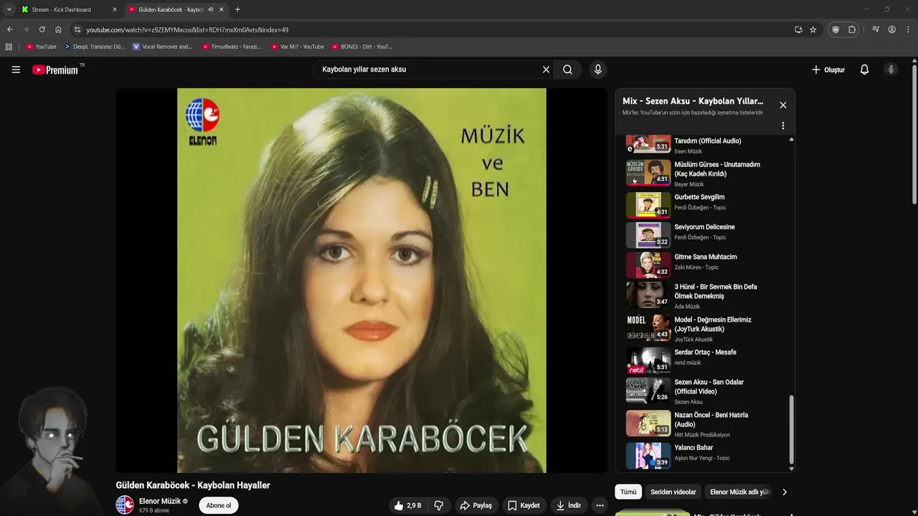The width and height of the screenshot is (918, 516).
Task: Play Gurbette Sevgilim playlist item
Action: click(x=706, y=205)
